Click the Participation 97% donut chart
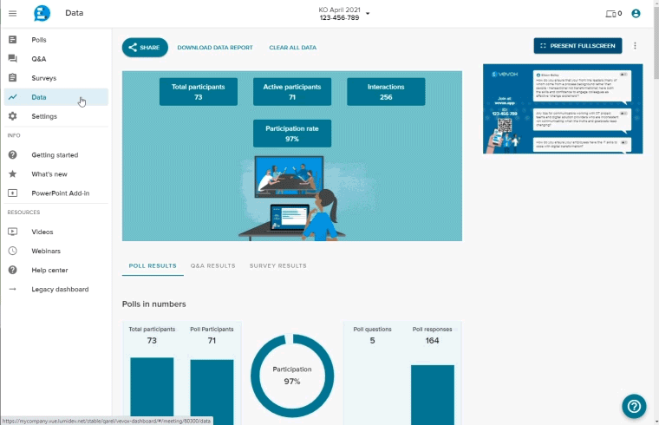This screenshot has width=659, height=425. pyautogui.click(x=292, y=376)
